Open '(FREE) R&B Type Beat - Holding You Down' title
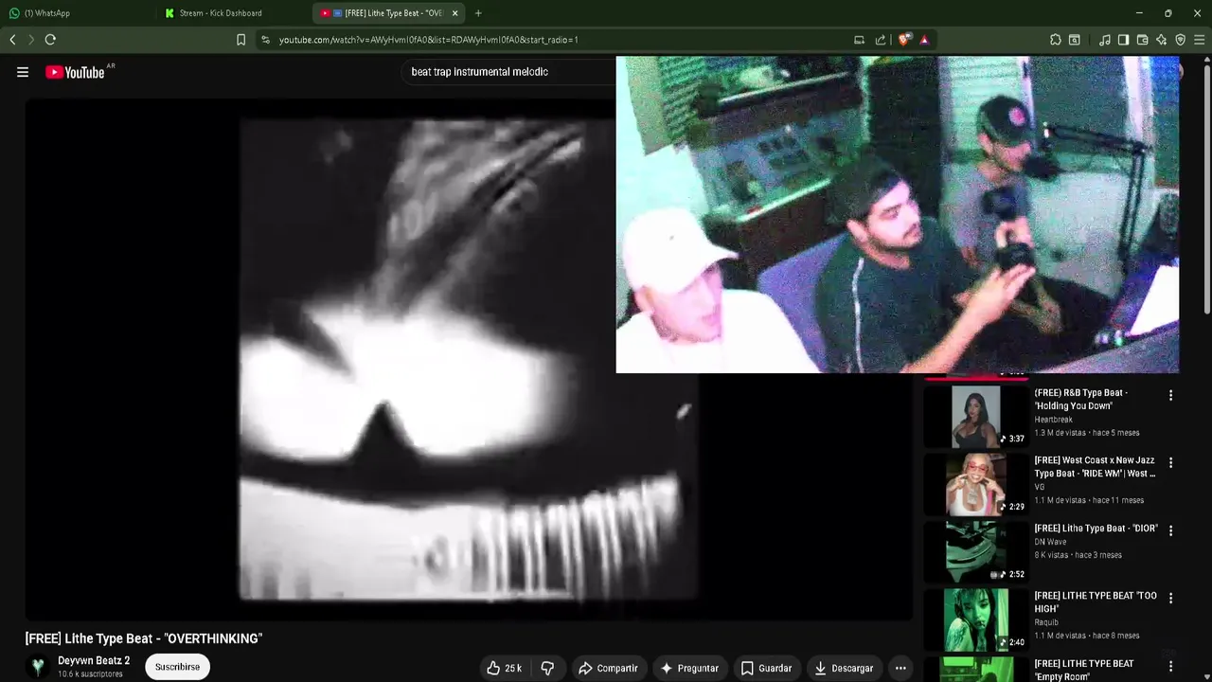Screen dimensions: 1212x682 [1080, 399]
